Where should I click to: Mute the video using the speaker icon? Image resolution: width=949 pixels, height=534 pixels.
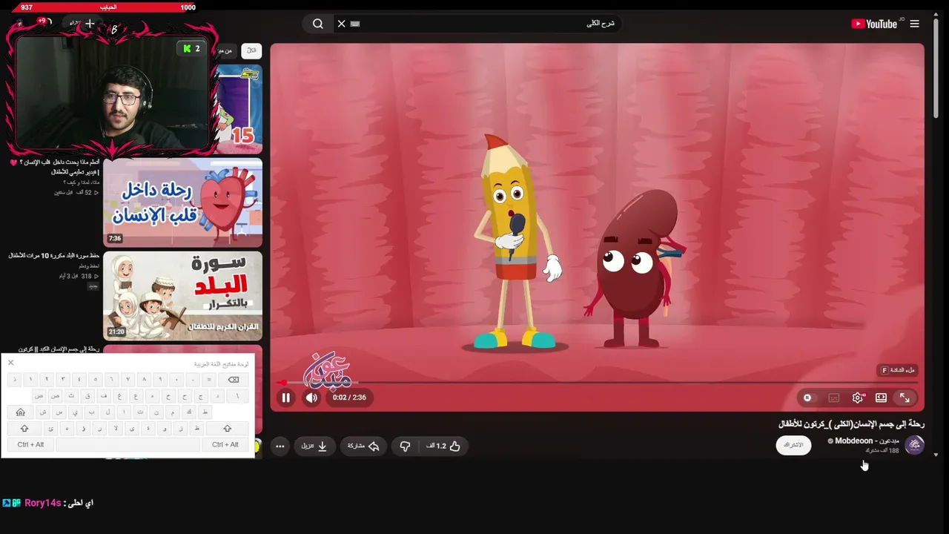click(311, 398)
